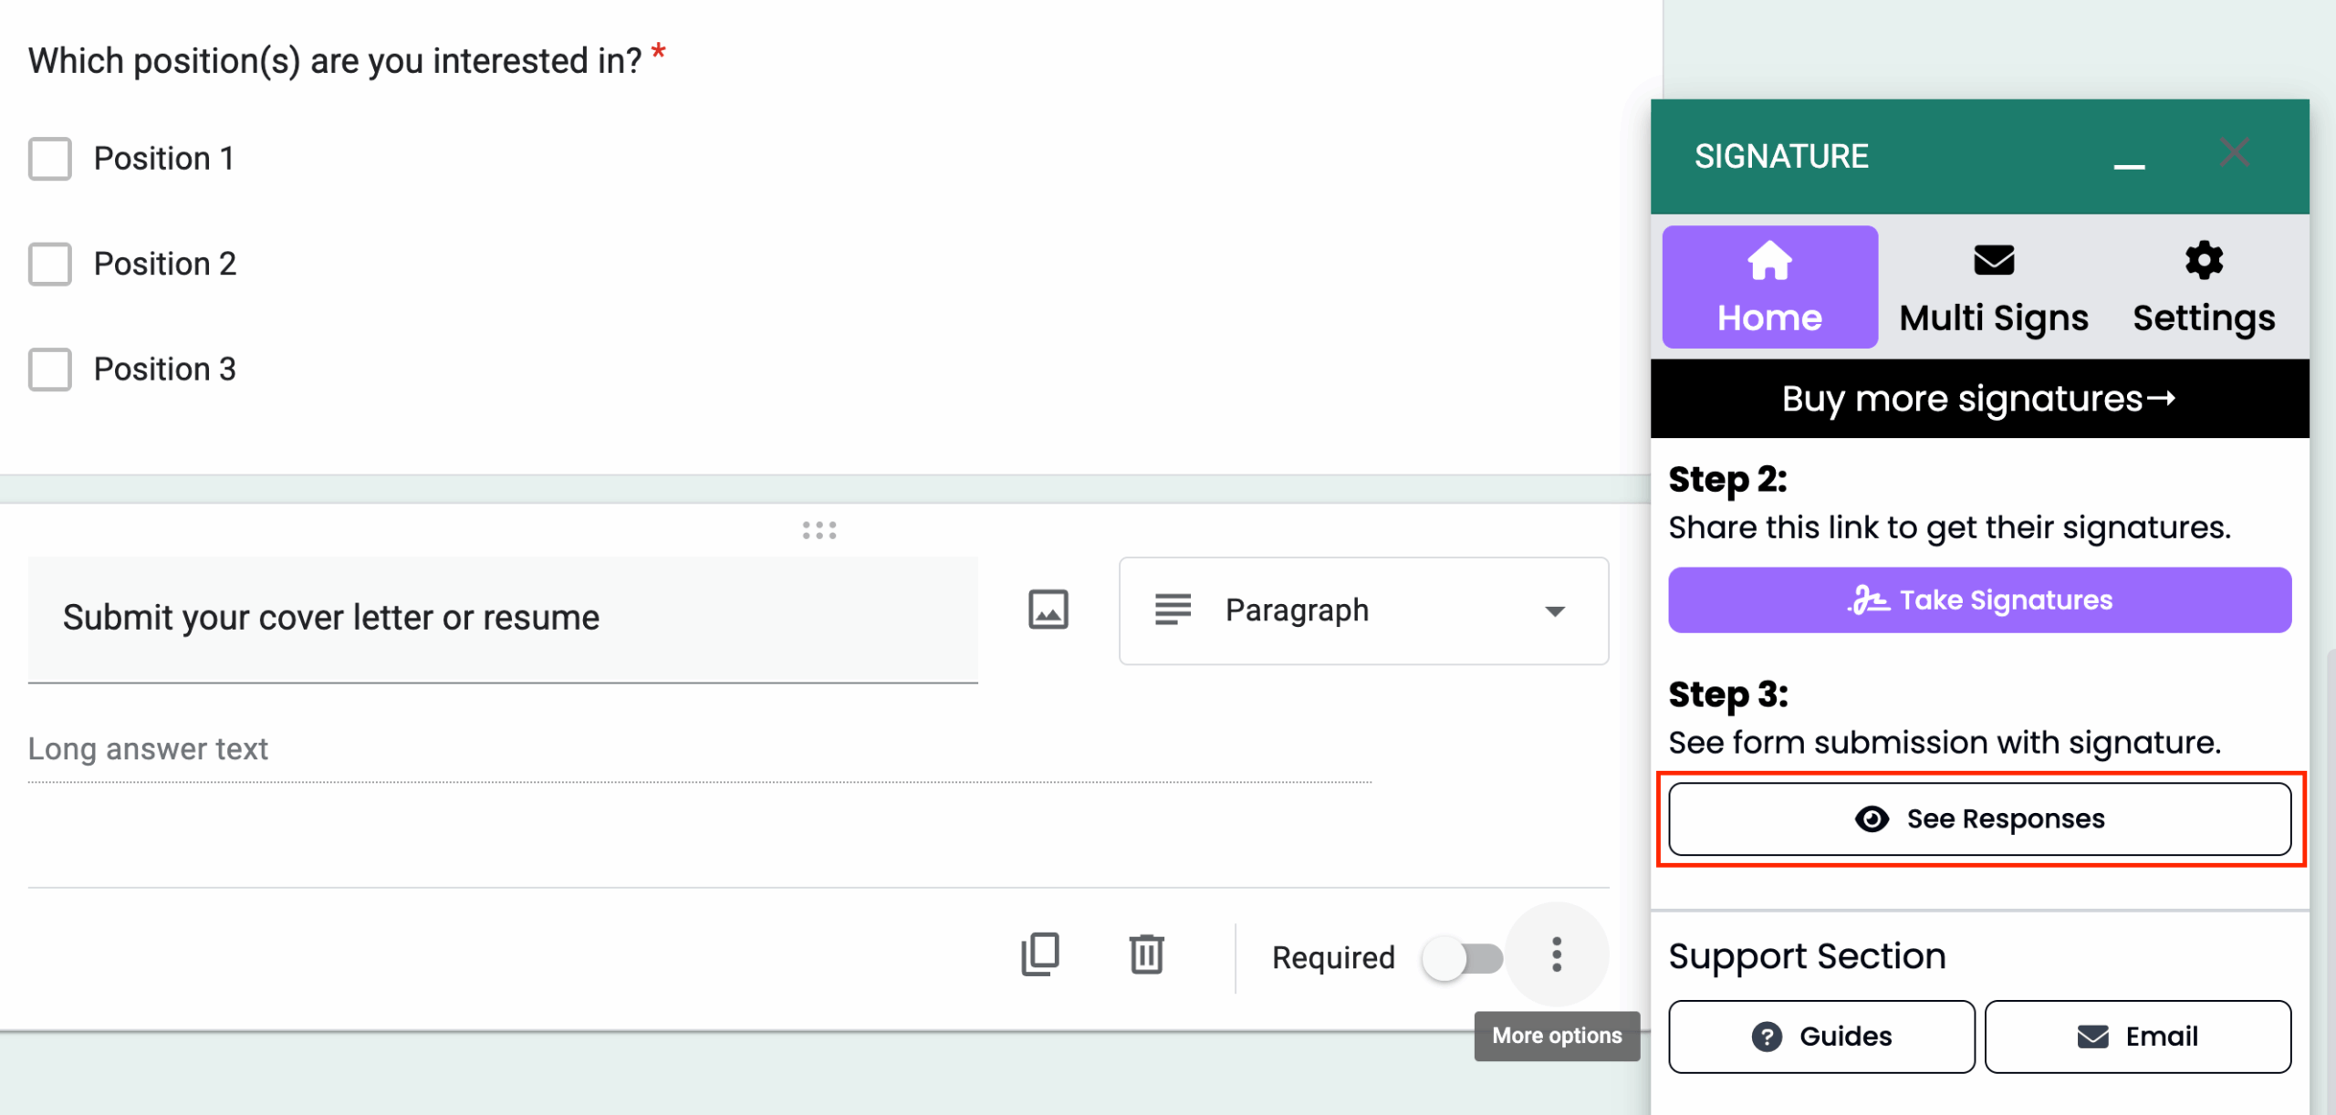Open the Guides support button
This screenshot has height=1115, width=2336.
(x=1821, y=1037)
